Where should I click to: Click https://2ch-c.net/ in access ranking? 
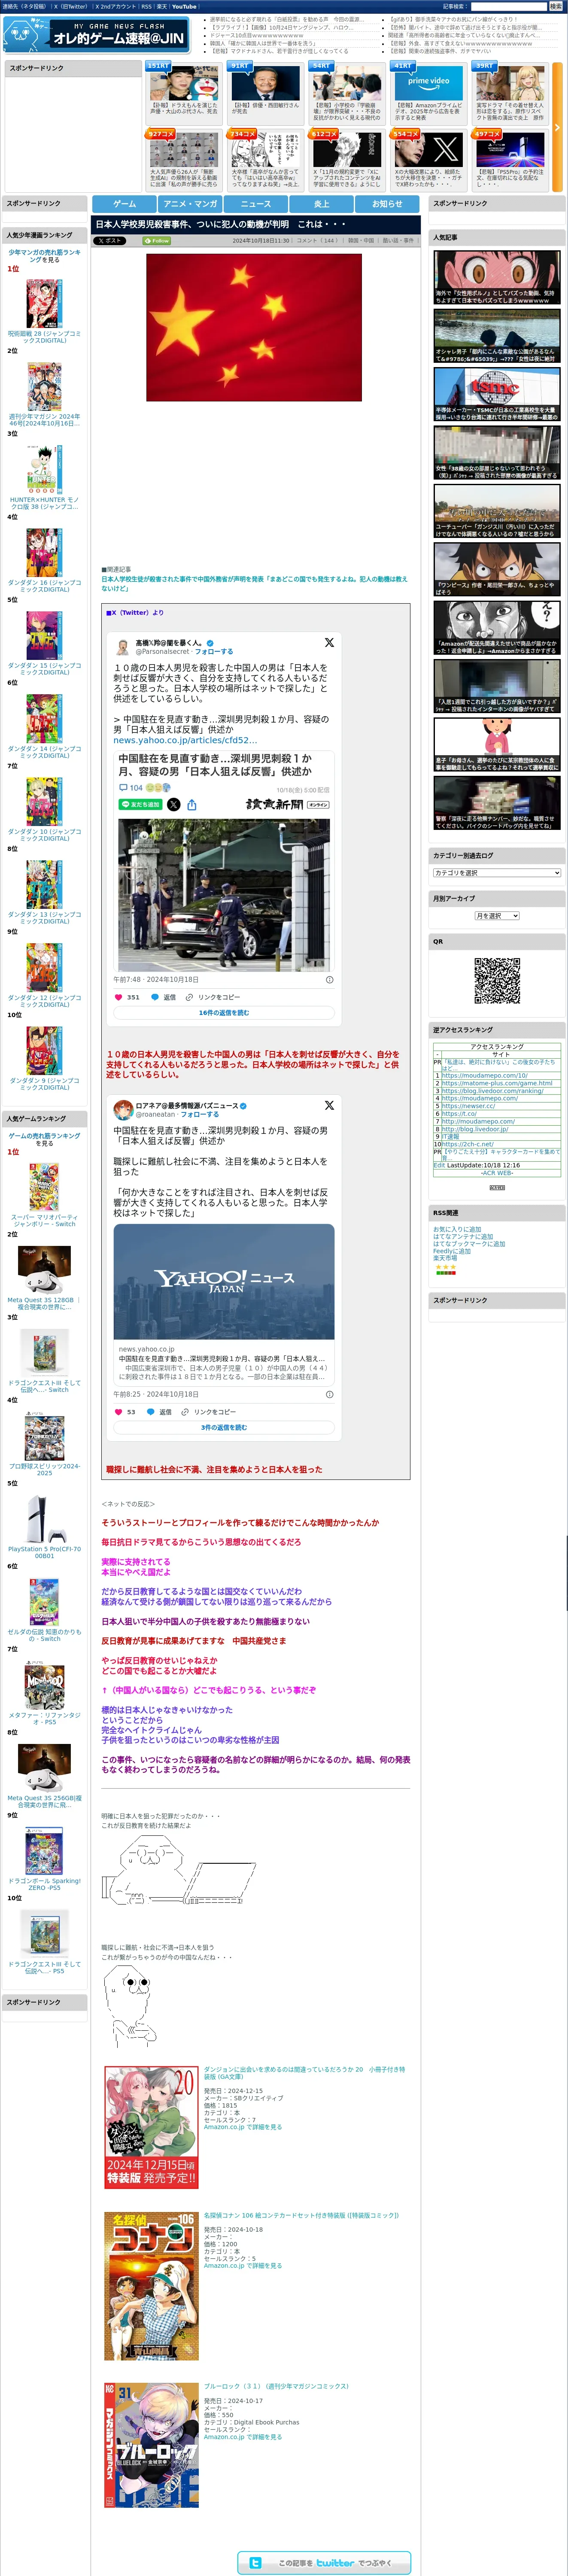[x=468, y=1144]
